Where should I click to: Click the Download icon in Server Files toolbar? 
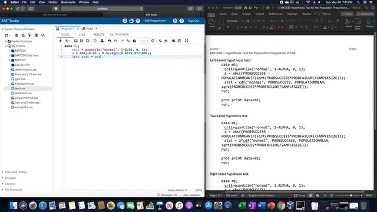point(23,35)
